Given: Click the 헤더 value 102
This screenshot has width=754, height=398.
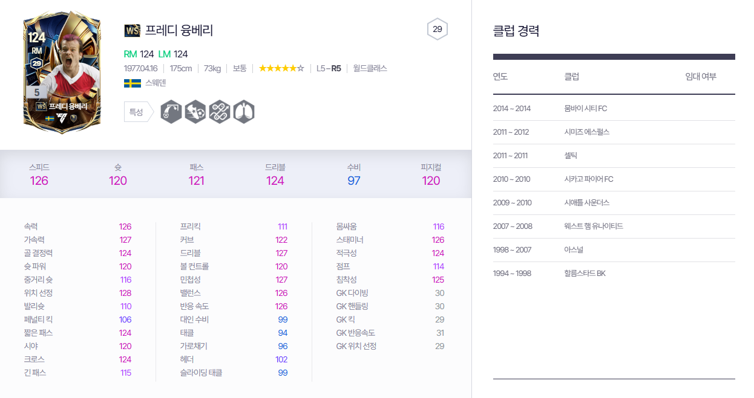Looking at the screenshot, I should click(281, 359).
